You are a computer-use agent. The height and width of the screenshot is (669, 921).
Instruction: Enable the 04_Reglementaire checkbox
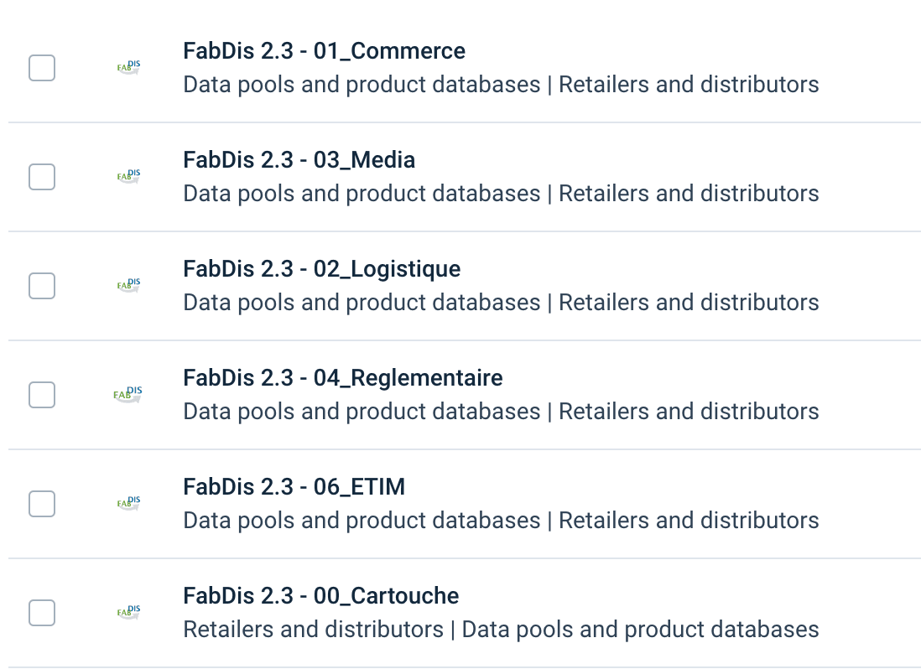pyautogui.click(x=42, y=395)
